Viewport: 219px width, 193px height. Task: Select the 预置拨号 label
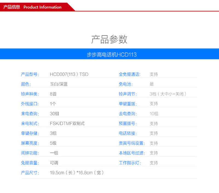coord(128,123)
